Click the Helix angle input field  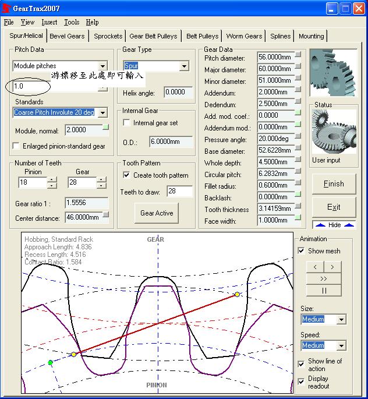(x=178, y=92)
